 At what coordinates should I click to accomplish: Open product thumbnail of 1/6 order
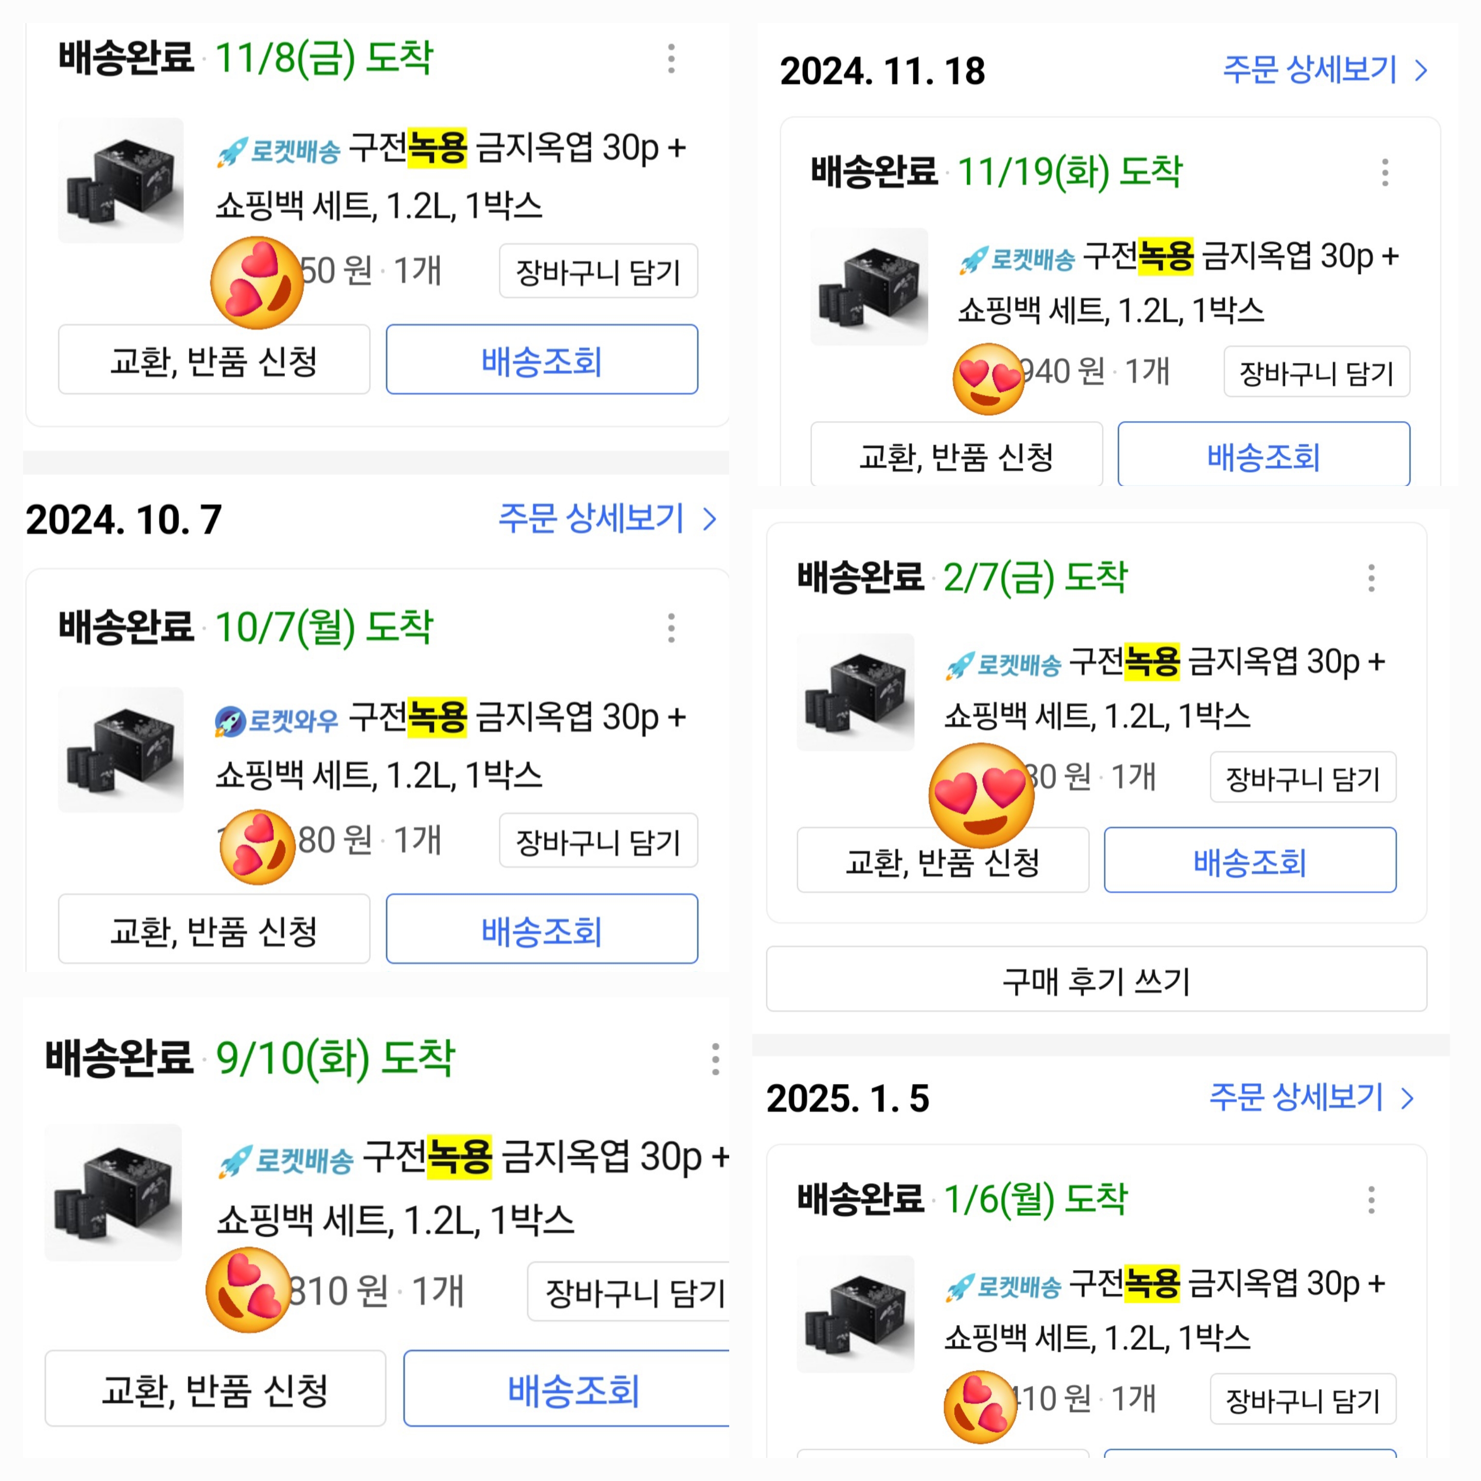point(856,1314)
